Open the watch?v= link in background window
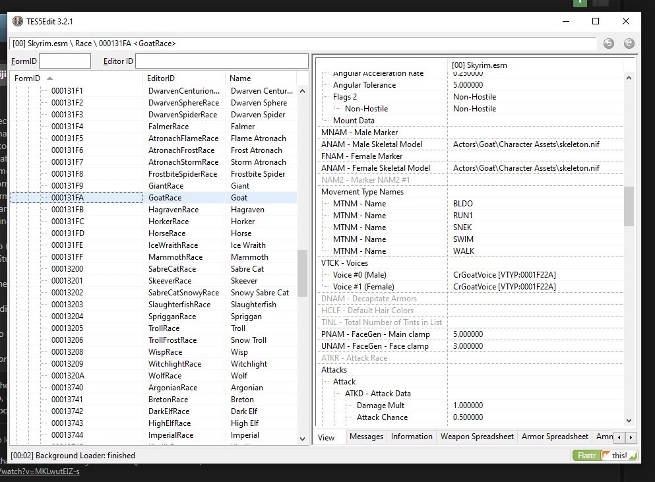The image size is (655, 482). pyautogui.click(x=40, y=471)
